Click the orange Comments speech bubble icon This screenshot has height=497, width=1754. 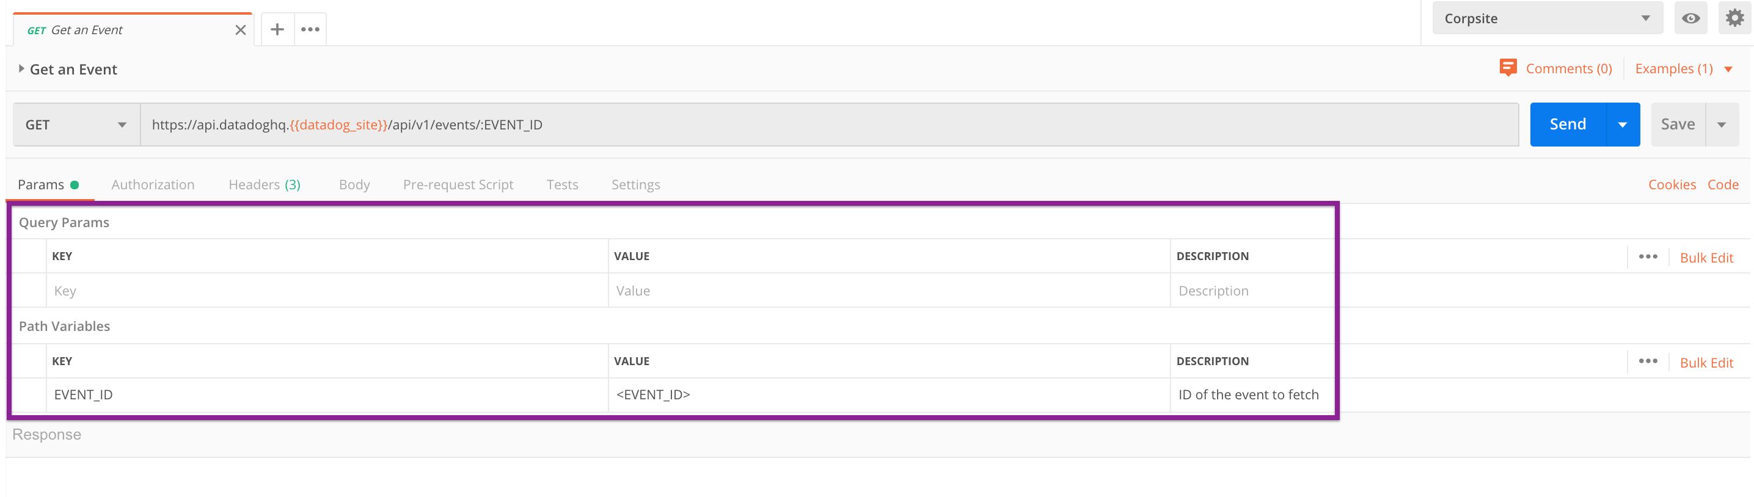click(x=1508, y=67)
